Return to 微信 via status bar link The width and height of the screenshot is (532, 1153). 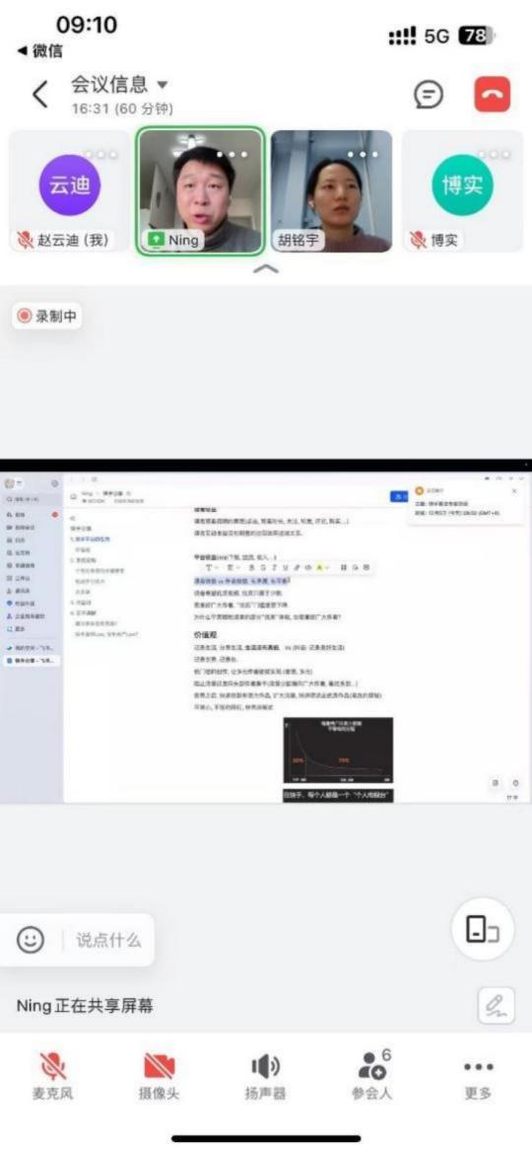coord(39,51)
